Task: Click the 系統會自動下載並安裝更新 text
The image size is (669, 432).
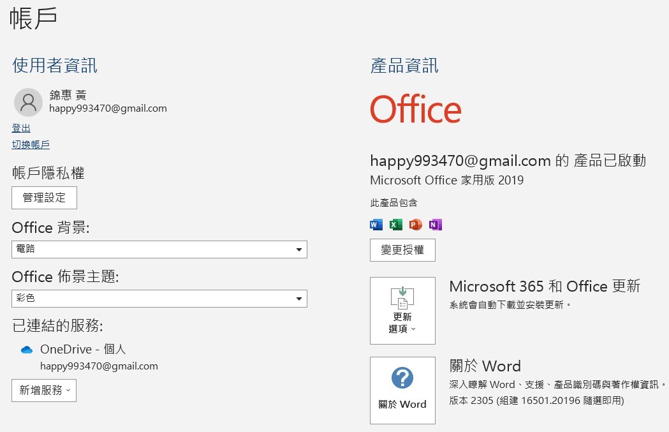Action: 510,305
